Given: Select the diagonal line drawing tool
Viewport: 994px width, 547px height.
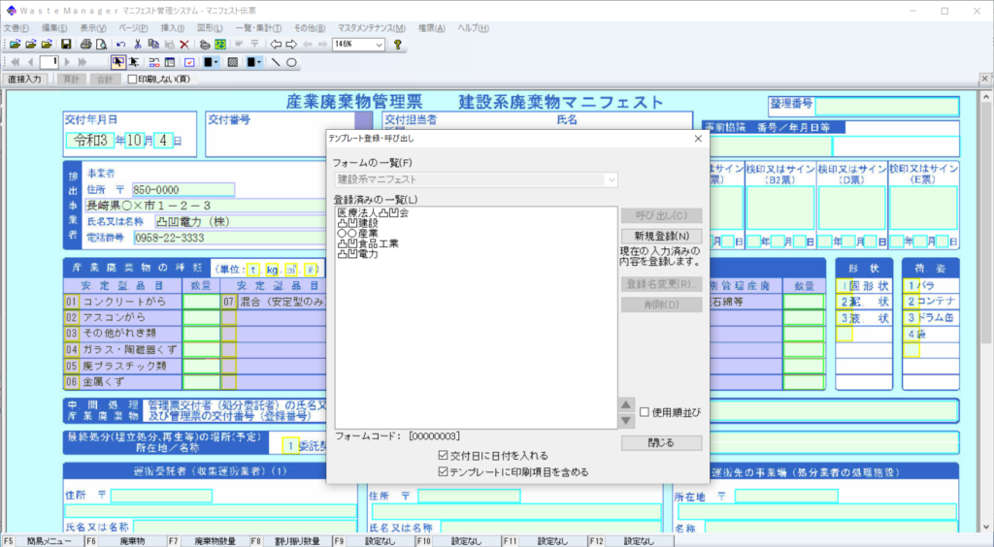Looking at the screenshot, I should (275, 62).
